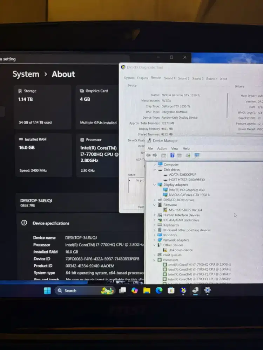Click the DESKTOP-34J5JQJ GE62 7RE device card
This screenshot has width=263, height=350.
67,202
